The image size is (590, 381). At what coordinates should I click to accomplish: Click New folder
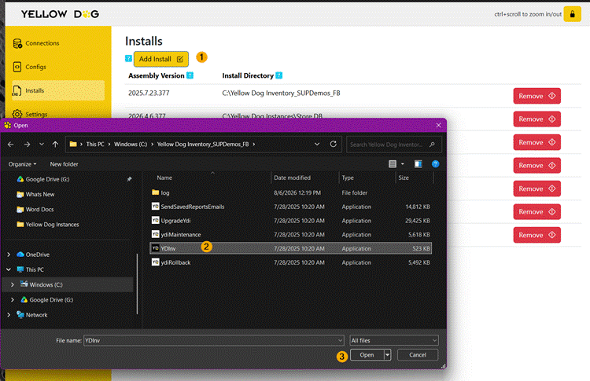point(64,164)
